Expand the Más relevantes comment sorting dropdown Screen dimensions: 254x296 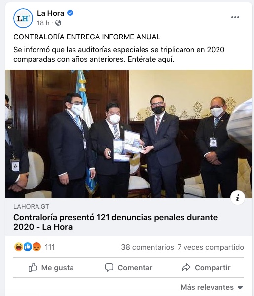tap(212, 287)
